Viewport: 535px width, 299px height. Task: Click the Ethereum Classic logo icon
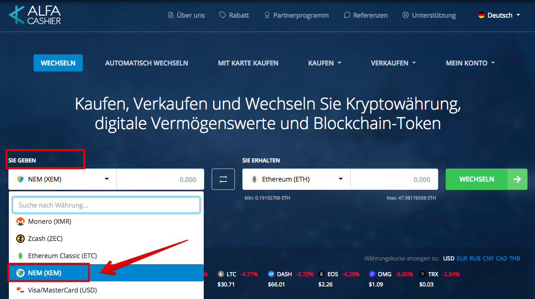point(20,256)
